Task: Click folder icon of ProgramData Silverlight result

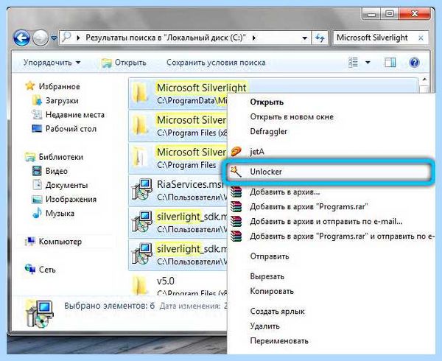Action: tap(140, 92)
